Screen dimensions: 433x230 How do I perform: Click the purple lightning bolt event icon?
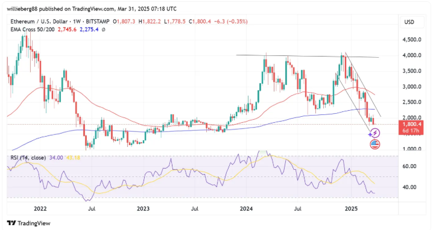tap(375, 134)
